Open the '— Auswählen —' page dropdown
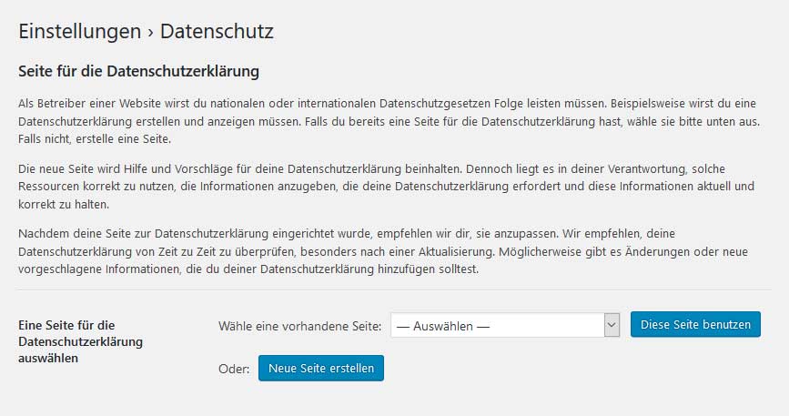Screen dimensions: 789x416 click(496, 325)
